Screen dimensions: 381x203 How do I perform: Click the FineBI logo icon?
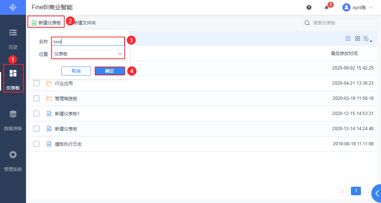13,7
